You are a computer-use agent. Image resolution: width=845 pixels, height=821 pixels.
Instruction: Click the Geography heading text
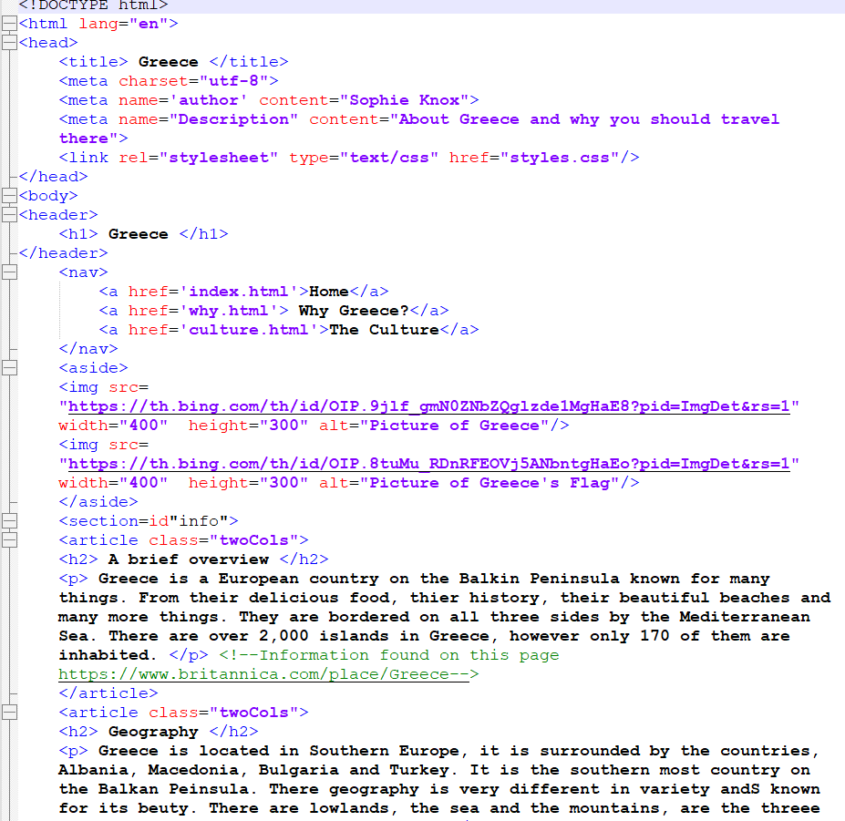click(x=153, y=732)
